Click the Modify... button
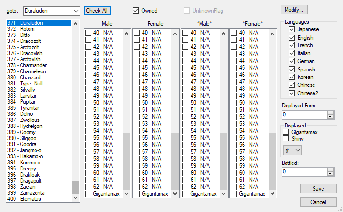The width and height of the screenshot is (343, 212). (294, 10)
